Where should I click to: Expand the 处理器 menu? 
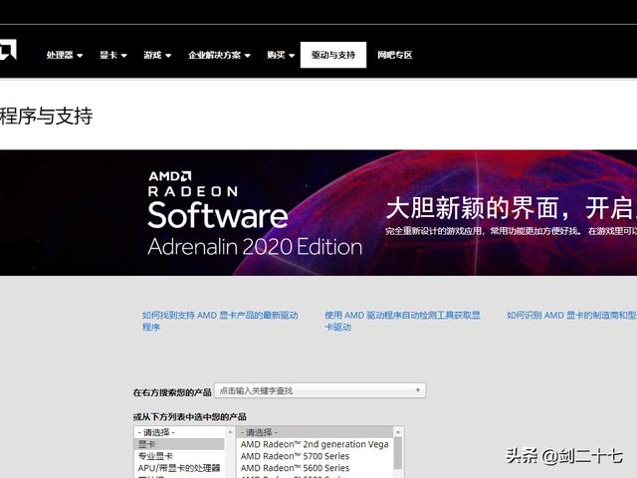coord(64,55)
